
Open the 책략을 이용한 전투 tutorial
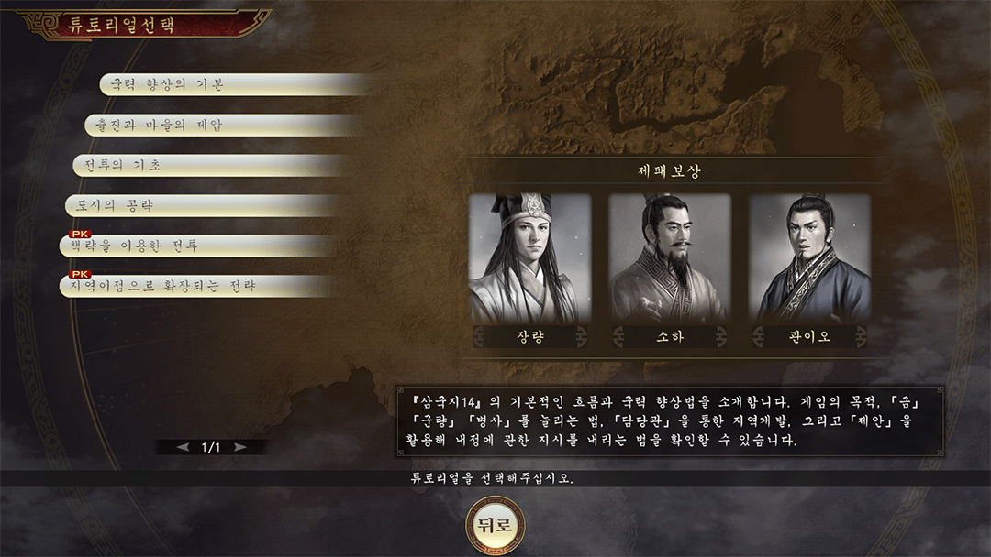[x=199, y=246]
